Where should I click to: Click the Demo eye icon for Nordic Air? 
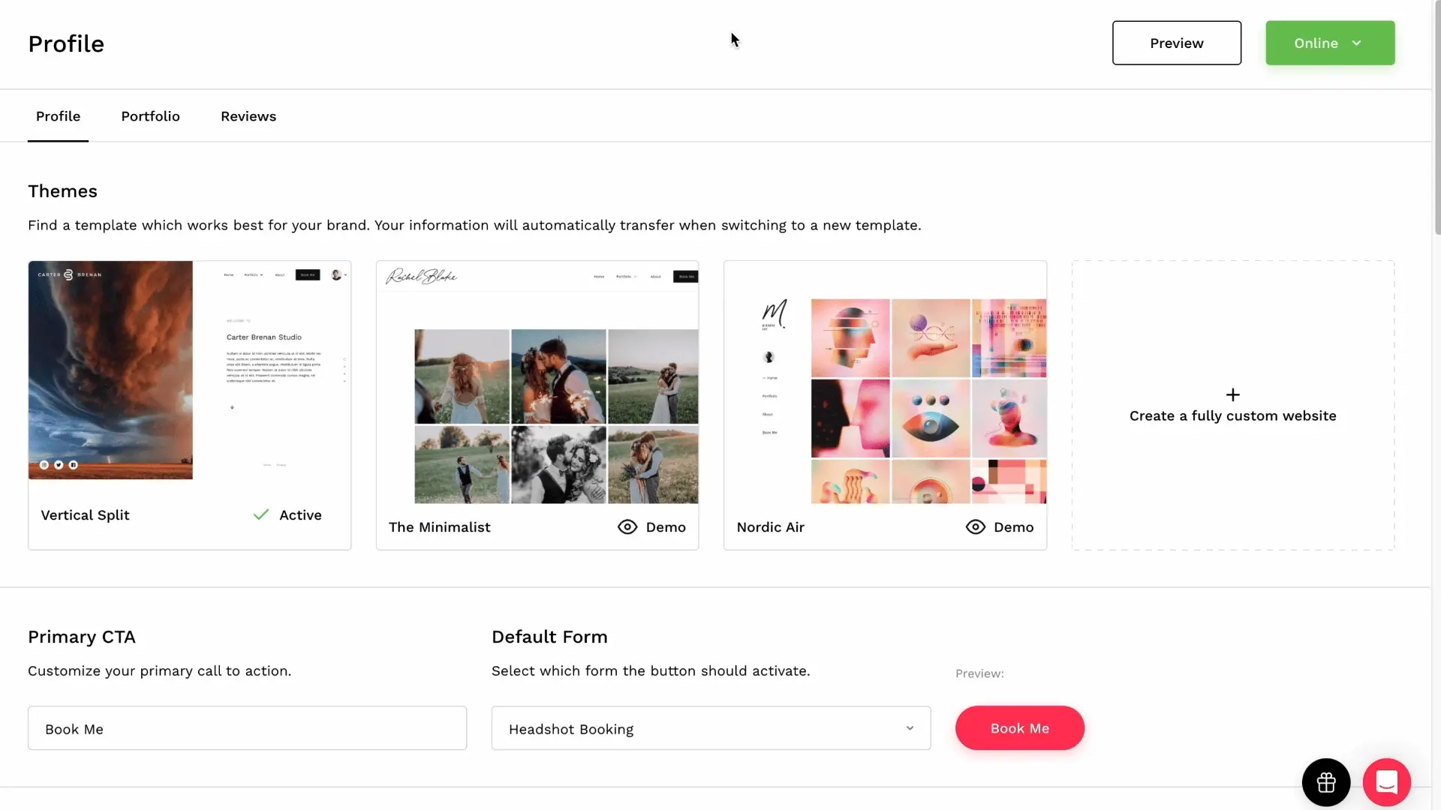pyautogui.click(x=975, y=526)
